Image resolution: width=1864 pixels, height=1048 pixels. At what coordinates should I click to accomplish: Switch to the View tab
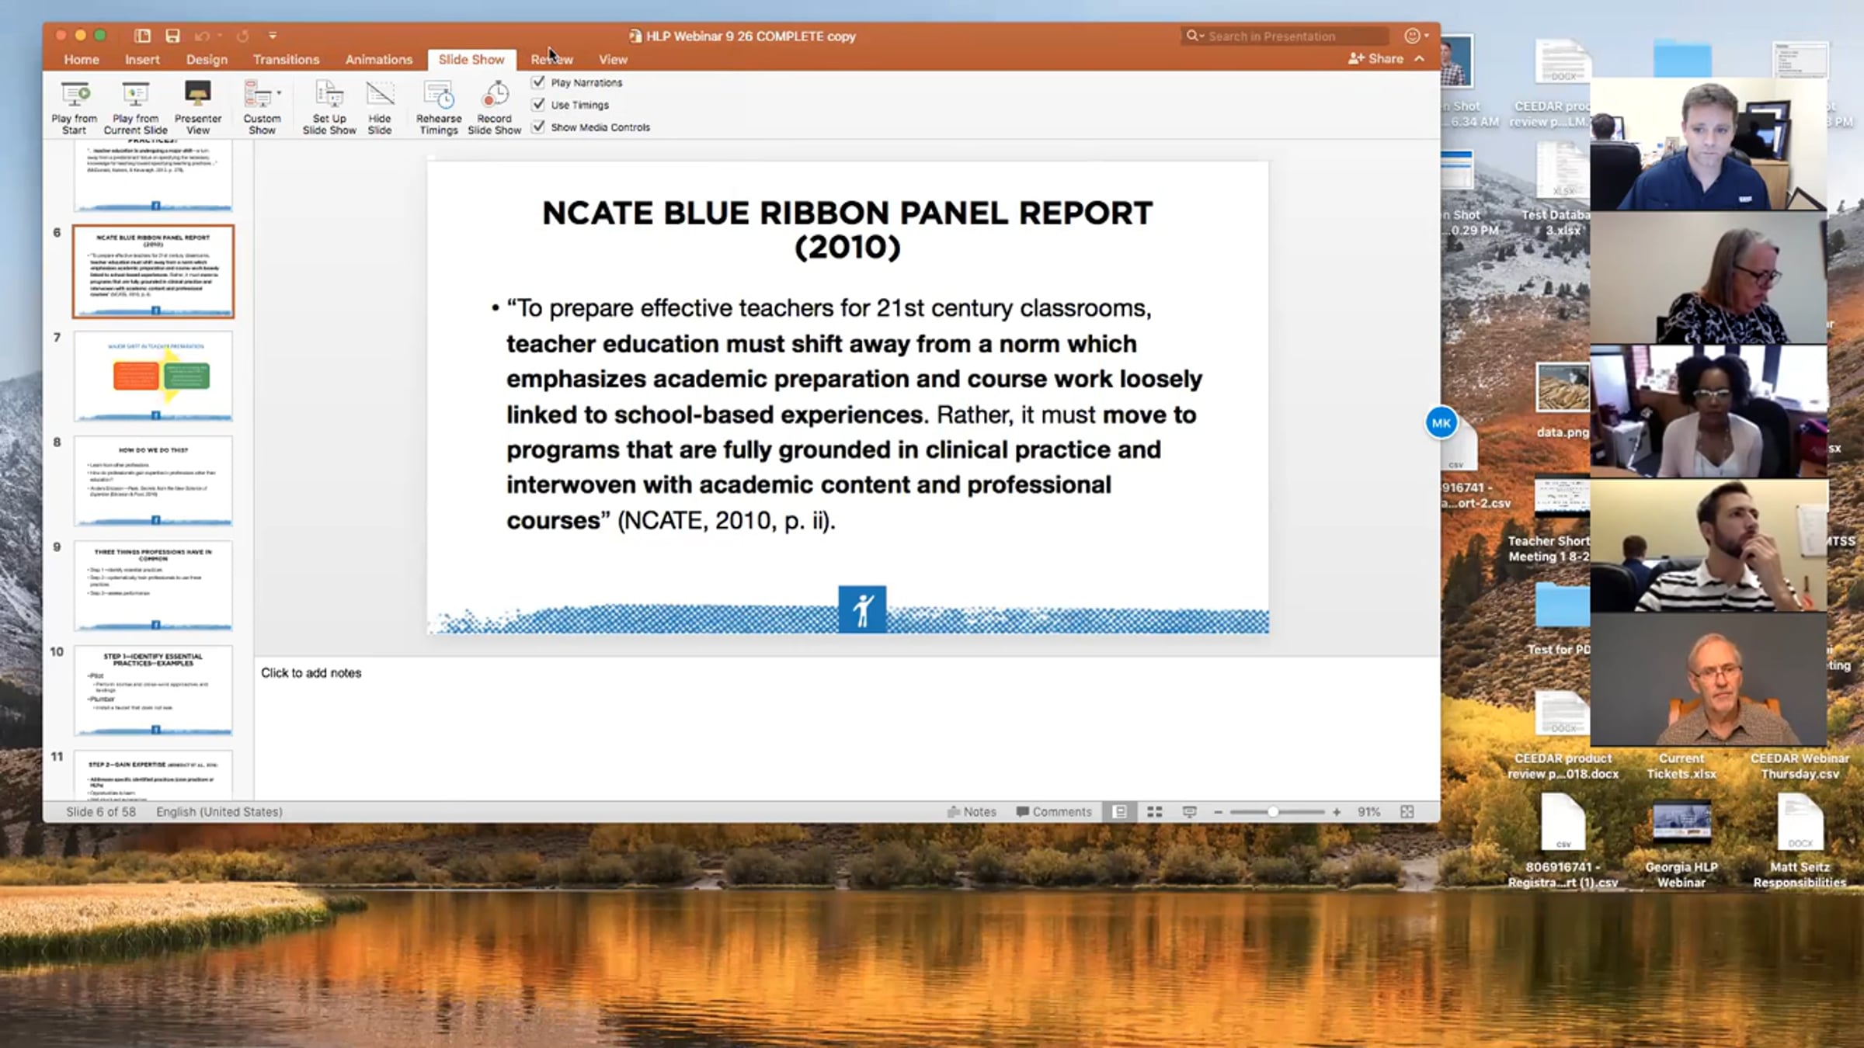(613, 59)
